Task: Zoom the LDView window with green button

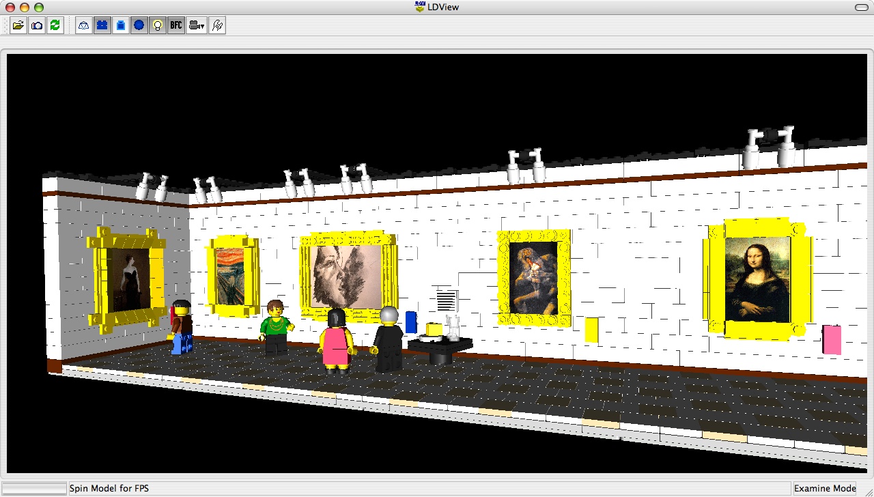Action: 39,8
